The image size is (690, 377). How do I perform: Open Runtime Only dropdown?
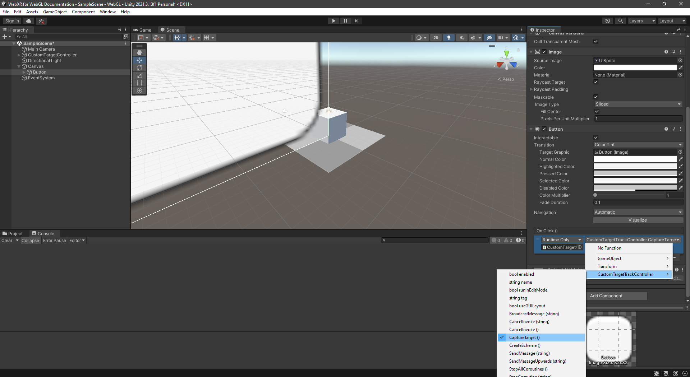pos(562,240)
